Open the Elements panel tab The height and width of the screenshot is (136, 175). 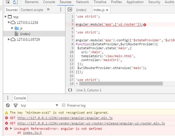[x=31, y=2]
